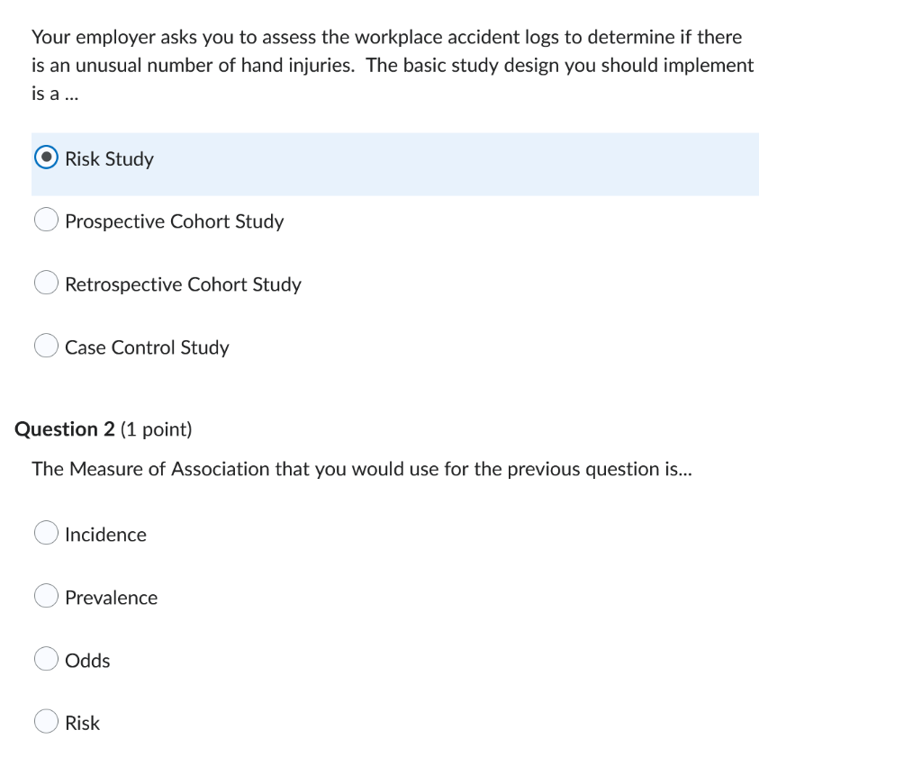Select the Prospective Cohort Study option

click(x=46, y=220)
